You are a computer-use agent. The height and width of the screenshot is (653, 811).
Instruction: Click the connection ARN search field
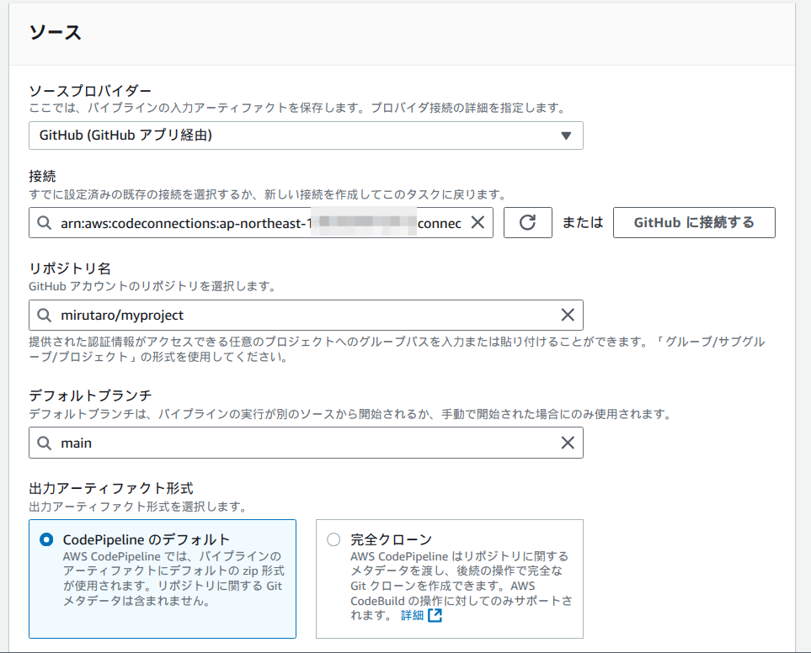261,223
